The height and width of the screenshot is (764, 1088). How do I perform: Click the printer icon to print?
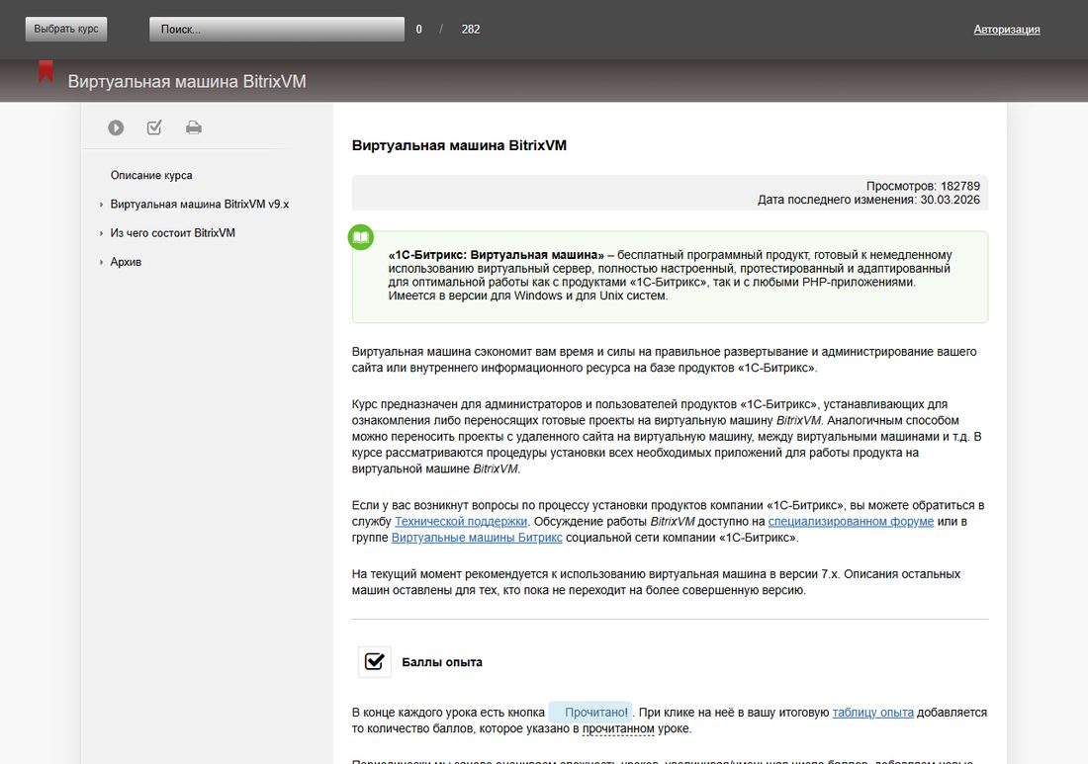pyautogui.click(x=194, y=127)
